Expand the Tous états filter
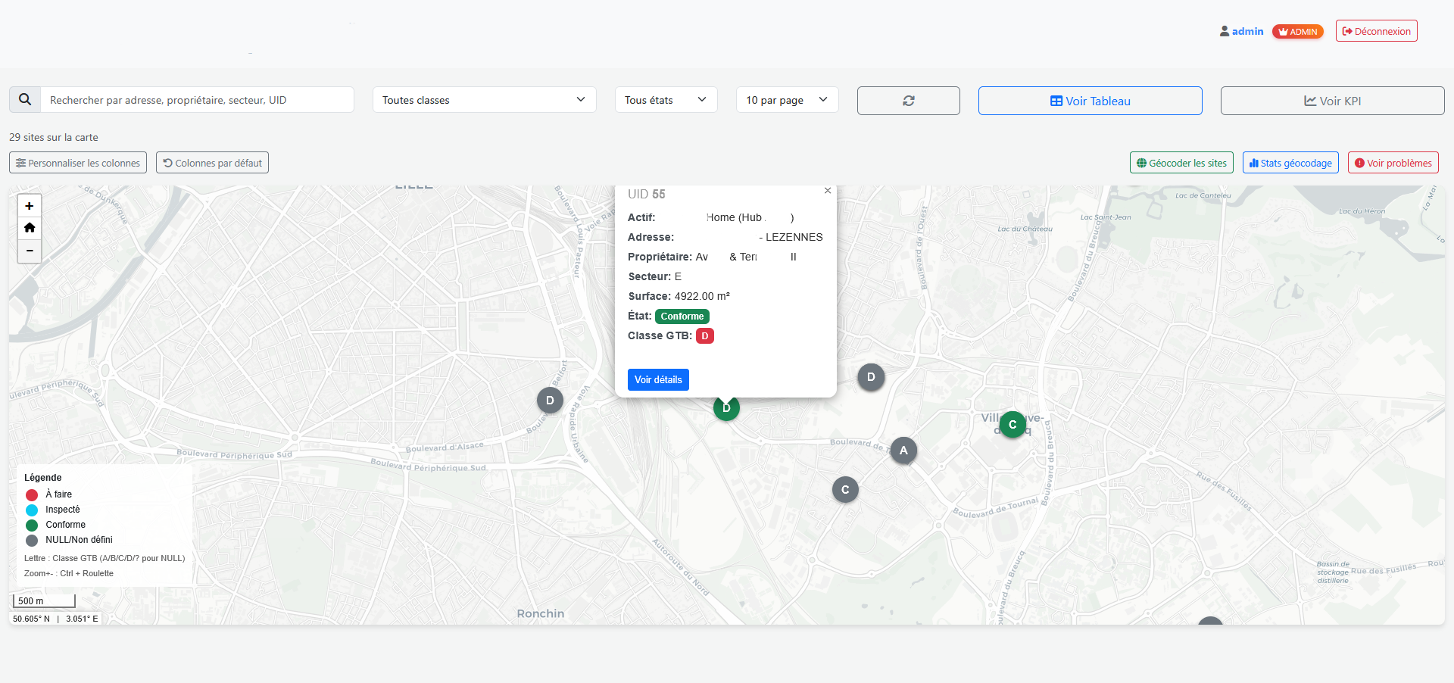Viewport: 1454px width, 683px height. pyautogui.click(x=666, y=100)
